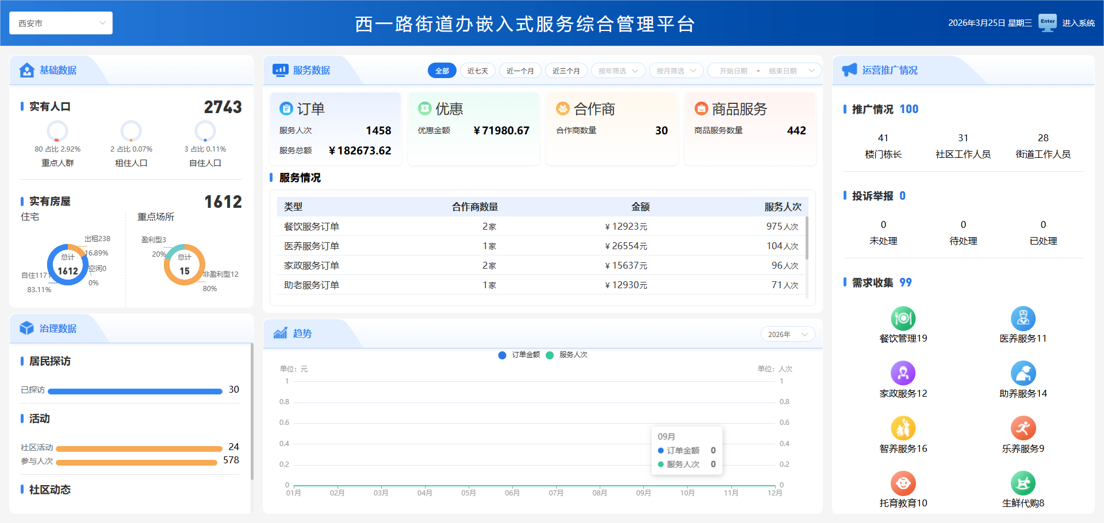Image resolution: width=1104 pixels, height=523 pixels.
Task: Click the 运营推广情况 megaphone icon
Action: (x=850, y=69)
